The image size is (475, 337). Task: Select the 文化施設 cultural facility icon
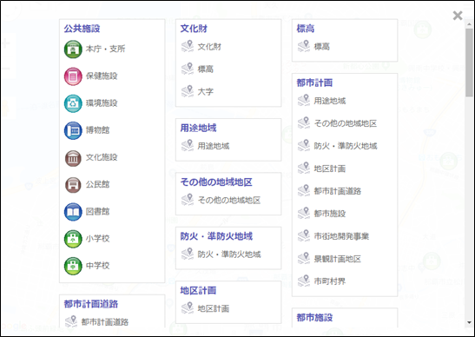pos(73,157)
